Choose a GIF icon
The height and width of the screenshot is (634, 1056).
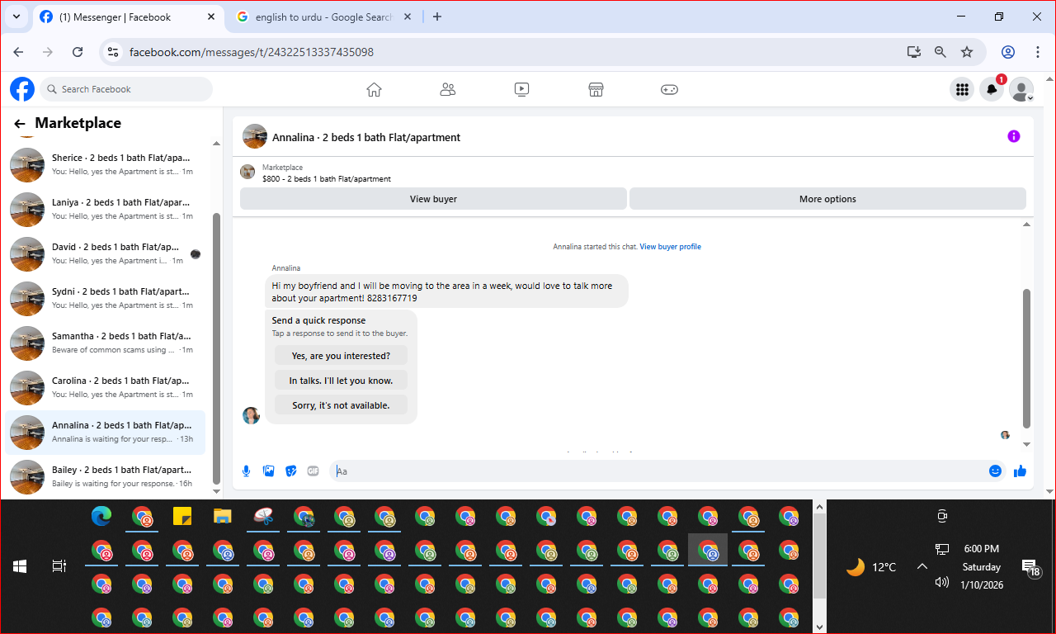click(x=313, y=471)
